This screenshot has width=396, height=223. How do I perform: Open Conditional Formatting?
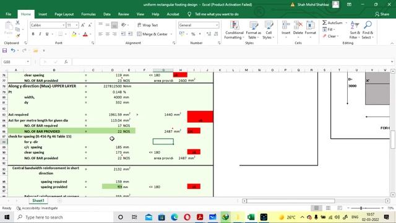point(235,30)
